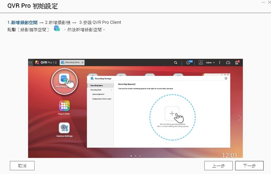
Task: Select the first carousel page dot
Action: pyautogui.click(x=131, y=156)
